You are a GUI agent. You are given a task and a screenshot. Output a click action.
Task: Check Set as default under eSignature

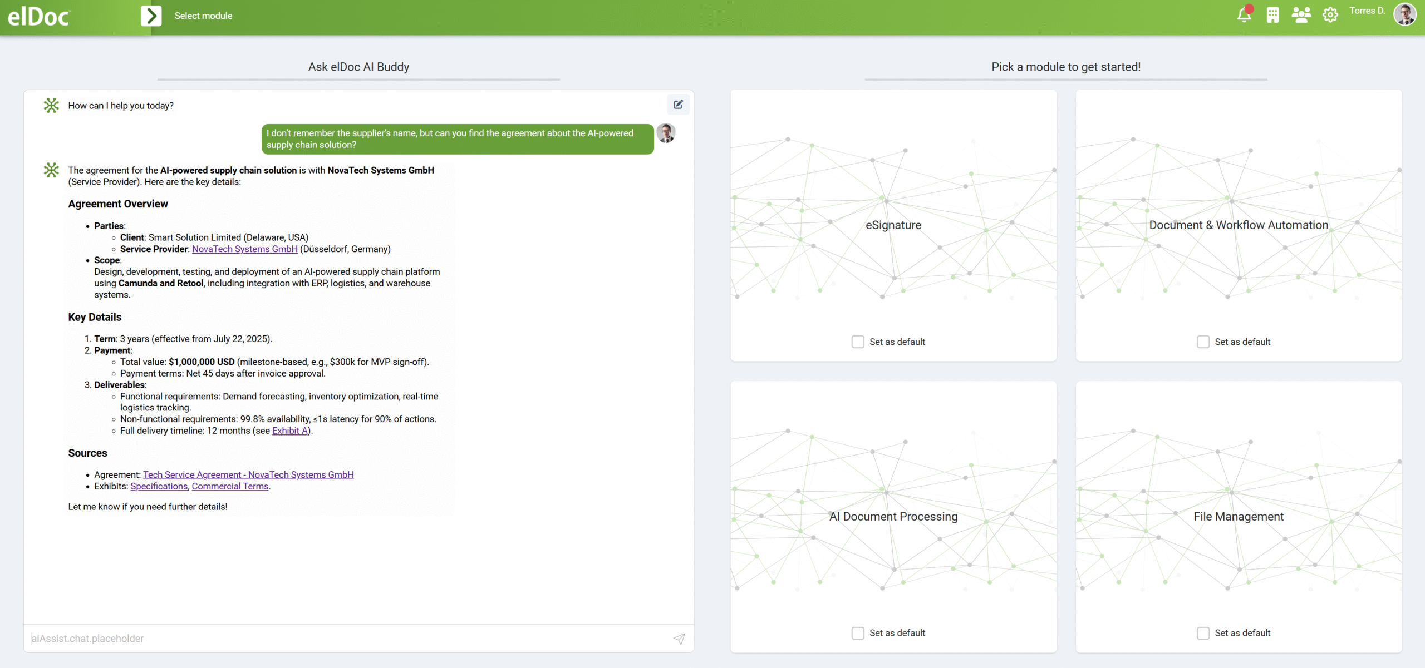pyautogui.click(x=858, y=342)
